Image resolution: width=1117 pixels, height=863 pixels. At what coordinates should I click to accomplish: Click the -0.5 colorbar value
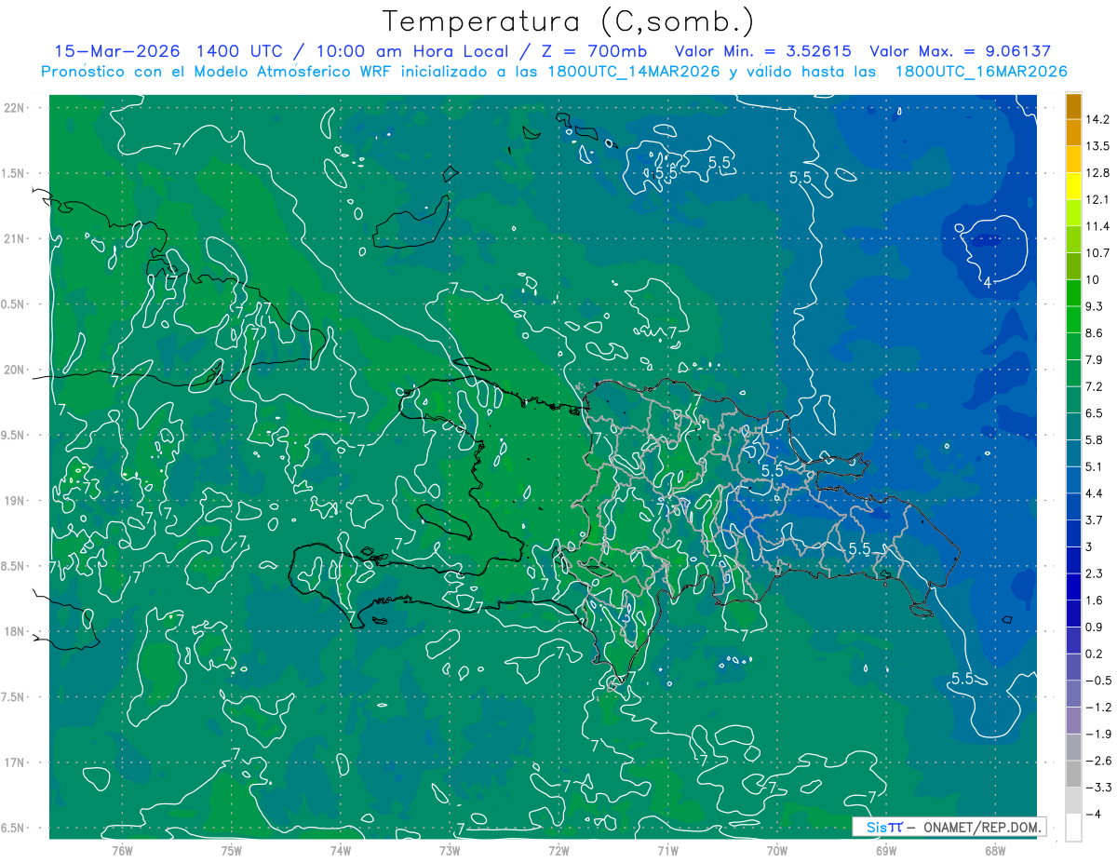(1098, 681)
